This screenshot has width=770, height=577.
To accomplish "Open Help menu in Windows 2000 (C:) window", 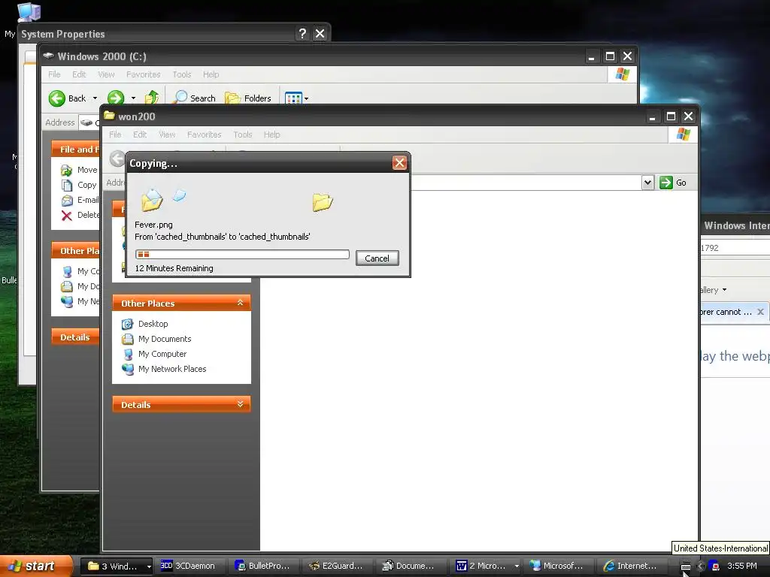I will pyautogui.click(x=211, y=74).
